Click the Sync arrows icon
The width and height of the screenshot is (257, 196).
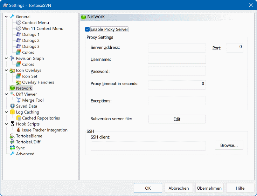click(x=12, y=148)
